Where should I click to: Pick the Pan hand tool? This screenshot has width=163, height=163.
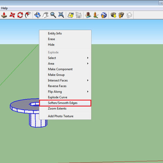(45, 15)
